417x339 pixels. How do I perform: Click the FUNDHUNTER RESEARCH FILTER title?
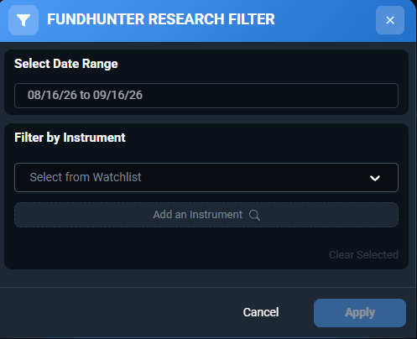(x=161, y=19)
